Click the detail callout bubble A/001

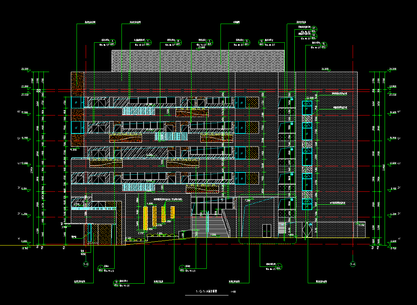click(x=113, y=42)
